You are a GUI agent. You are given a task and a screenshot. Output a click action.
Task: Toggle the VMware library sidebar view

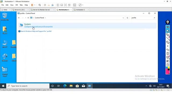[x=58, y=5]
